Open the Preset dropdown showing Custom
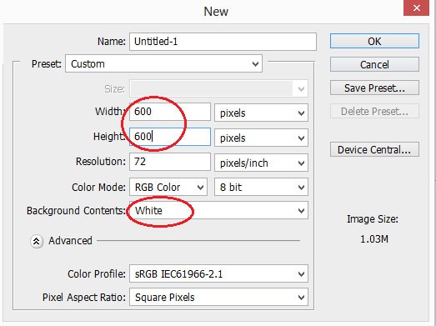The width and height of the screenshot is (436, 326). tap(163, 63)
